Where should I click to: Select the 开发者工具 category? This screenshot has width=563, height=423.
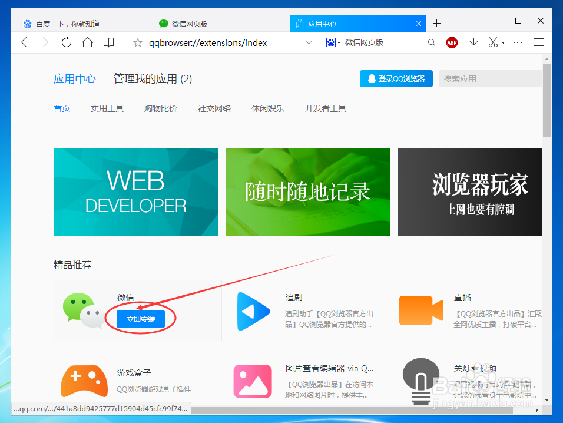click(325, 108)
